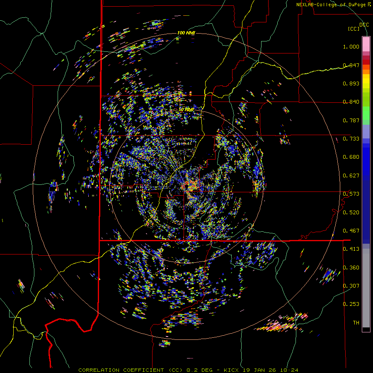The image size is (373, 373).
Task: Click the CORRELATION COEFFICIENT (CC) caption text
Action: point(131,370)
